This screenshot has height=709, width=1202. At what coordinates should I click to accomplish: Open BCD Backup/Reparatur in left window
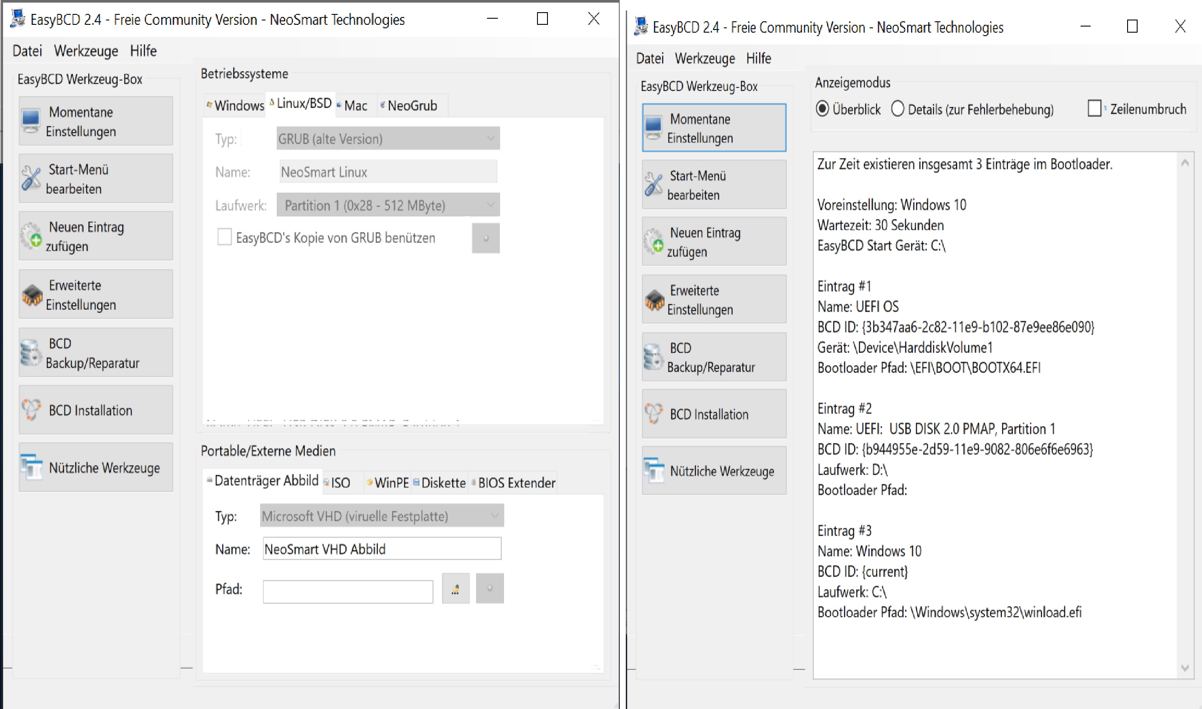click(x=96, y=353)
